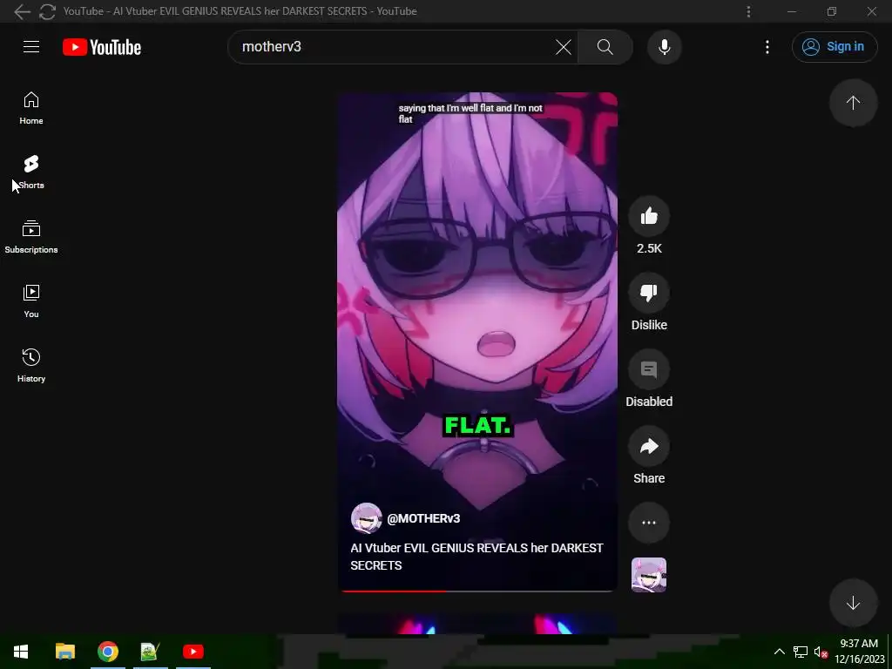Image resolution: width=892 pixels, height=669 pixels.
Task: Open Home in the sidebar
Action: coord(31,107)
